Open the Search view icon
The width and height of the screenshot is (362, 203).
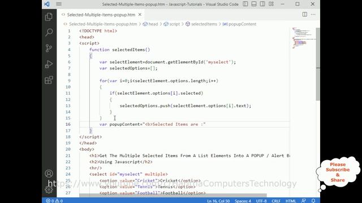pyautogui.click(x=49, y=33)
